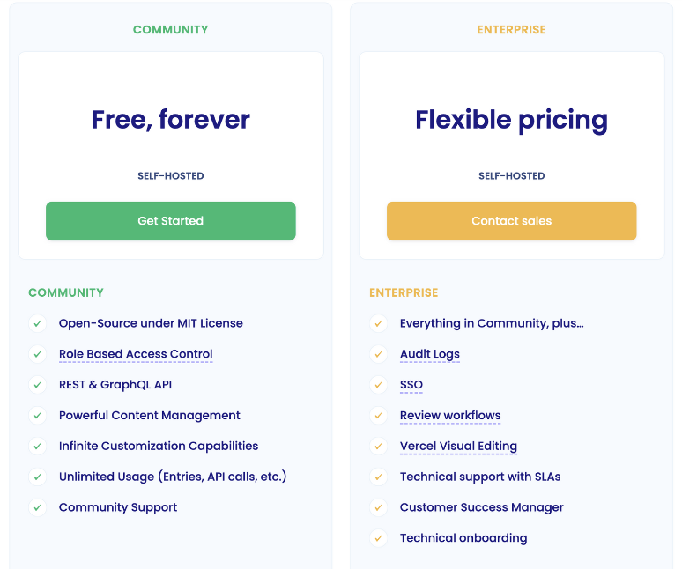The image size is (682, 569).
Task: Open the Audit Logs feature link
Action: click(430, 354)
